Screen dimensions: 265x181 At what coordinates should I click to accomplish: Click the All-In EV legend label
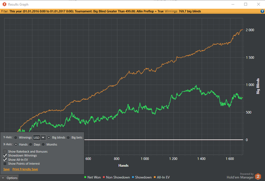tap(163, 177)
